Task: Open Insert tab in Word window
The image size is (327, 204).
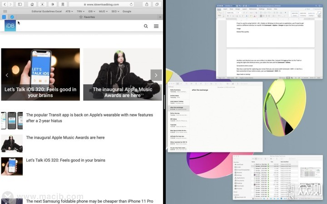Action: tap(225, 9)
